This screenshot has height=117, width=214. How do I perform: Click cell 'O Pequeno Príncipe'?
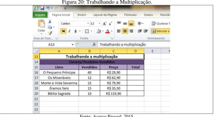pyautogui.click(x=59, y=72)
